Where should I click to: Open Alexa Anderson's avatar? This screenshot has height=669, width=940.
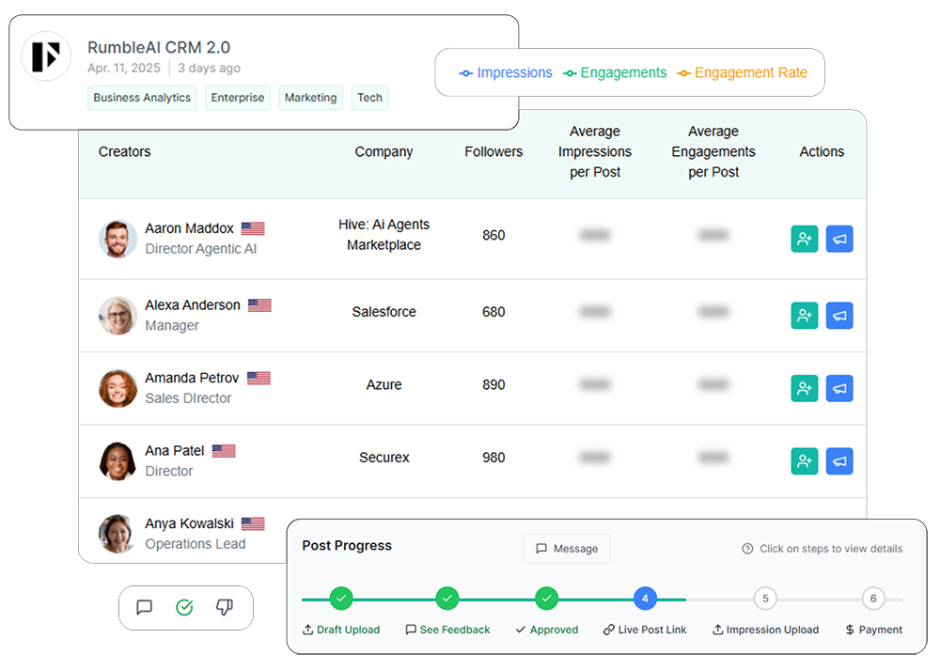117,316
